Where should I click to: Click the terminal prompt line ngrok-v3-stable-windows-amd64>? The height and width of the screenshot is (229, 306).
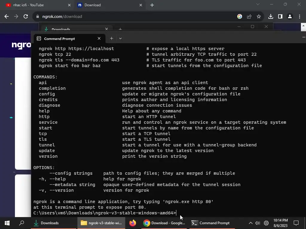click(x=105, y=213)
